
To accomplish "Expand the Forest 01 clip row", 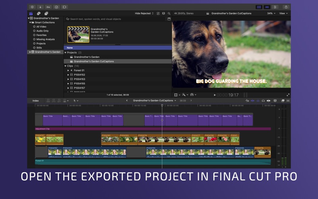I will tap(68, 70).
